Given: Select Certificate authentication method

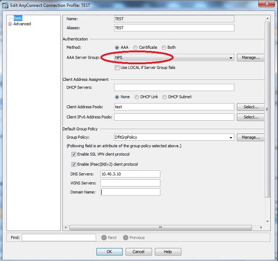Looking at the screenshot, I should point(135,47).
